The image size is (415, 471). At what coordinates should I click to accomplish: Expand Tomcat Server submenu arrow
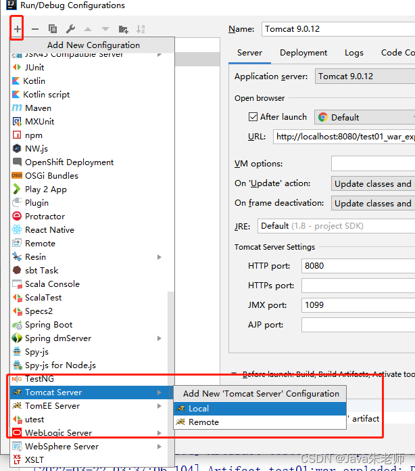[x=160, y=392]
